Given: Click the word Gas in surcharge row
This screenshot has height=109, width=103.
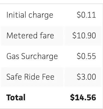Looking at the screenshot, I should [x=13, y=56].
